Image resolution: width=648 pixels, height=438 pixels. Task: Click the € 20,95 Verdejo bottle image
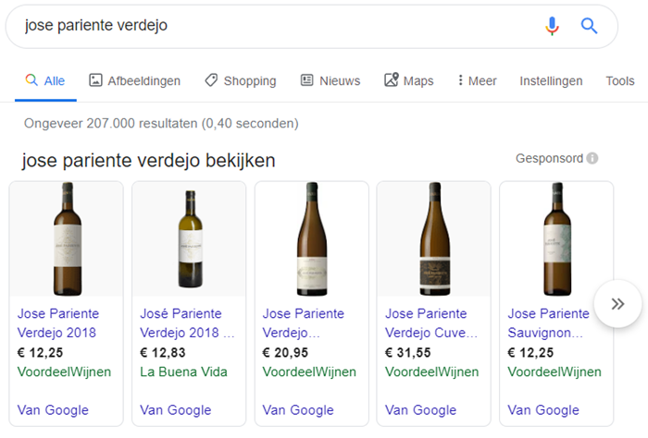pyautogui.click(x=312, y=238)
